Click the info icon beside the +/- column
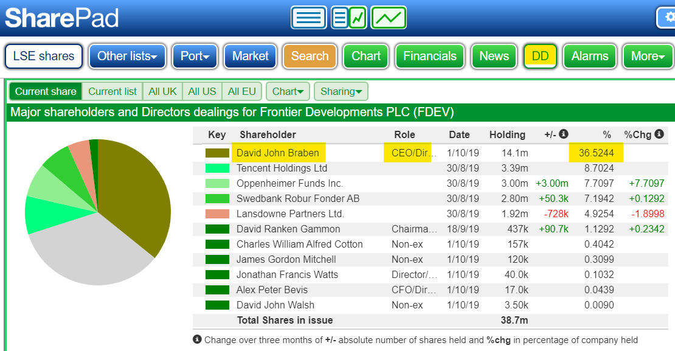 tap(564, 134)
